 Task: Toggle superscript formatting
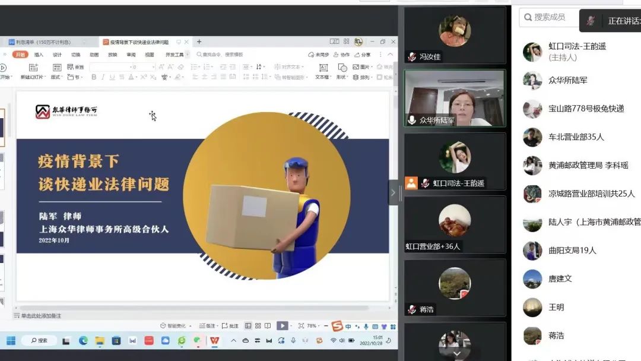click(143, 77)
